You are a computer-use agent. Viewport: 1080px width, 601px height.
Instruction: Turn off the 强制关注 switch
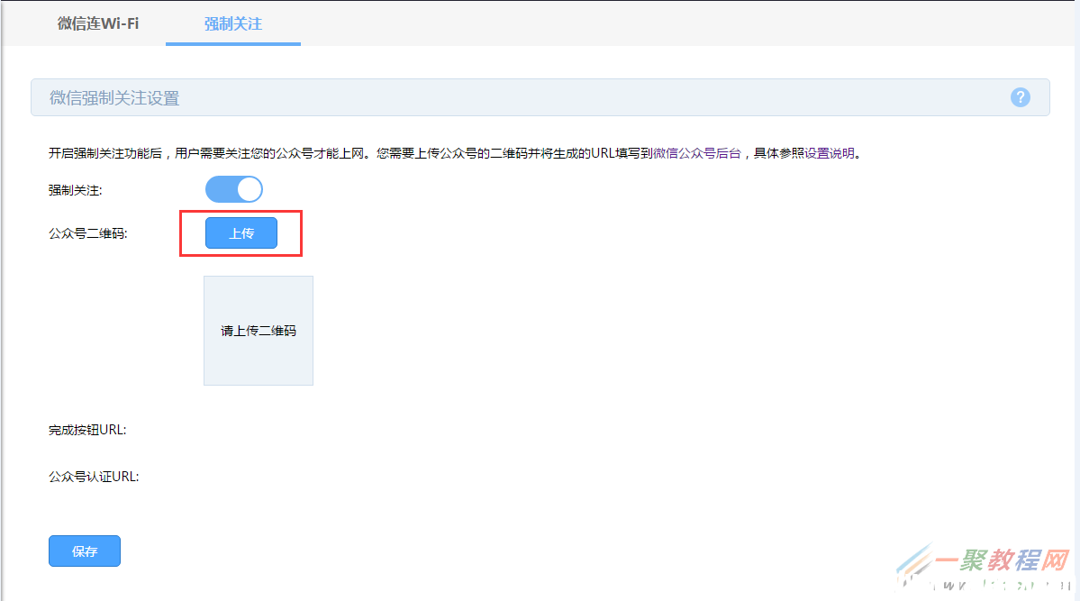(x=234, y=189)
